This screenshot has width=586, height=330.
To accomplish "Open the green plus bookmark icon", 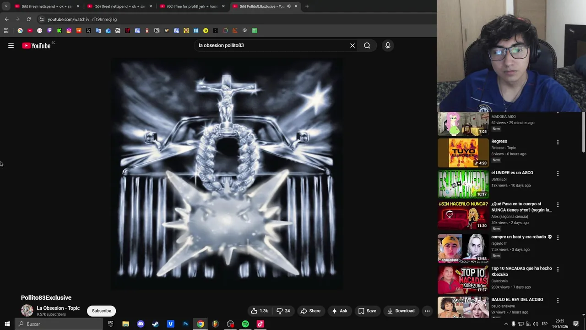I will 255,31.
